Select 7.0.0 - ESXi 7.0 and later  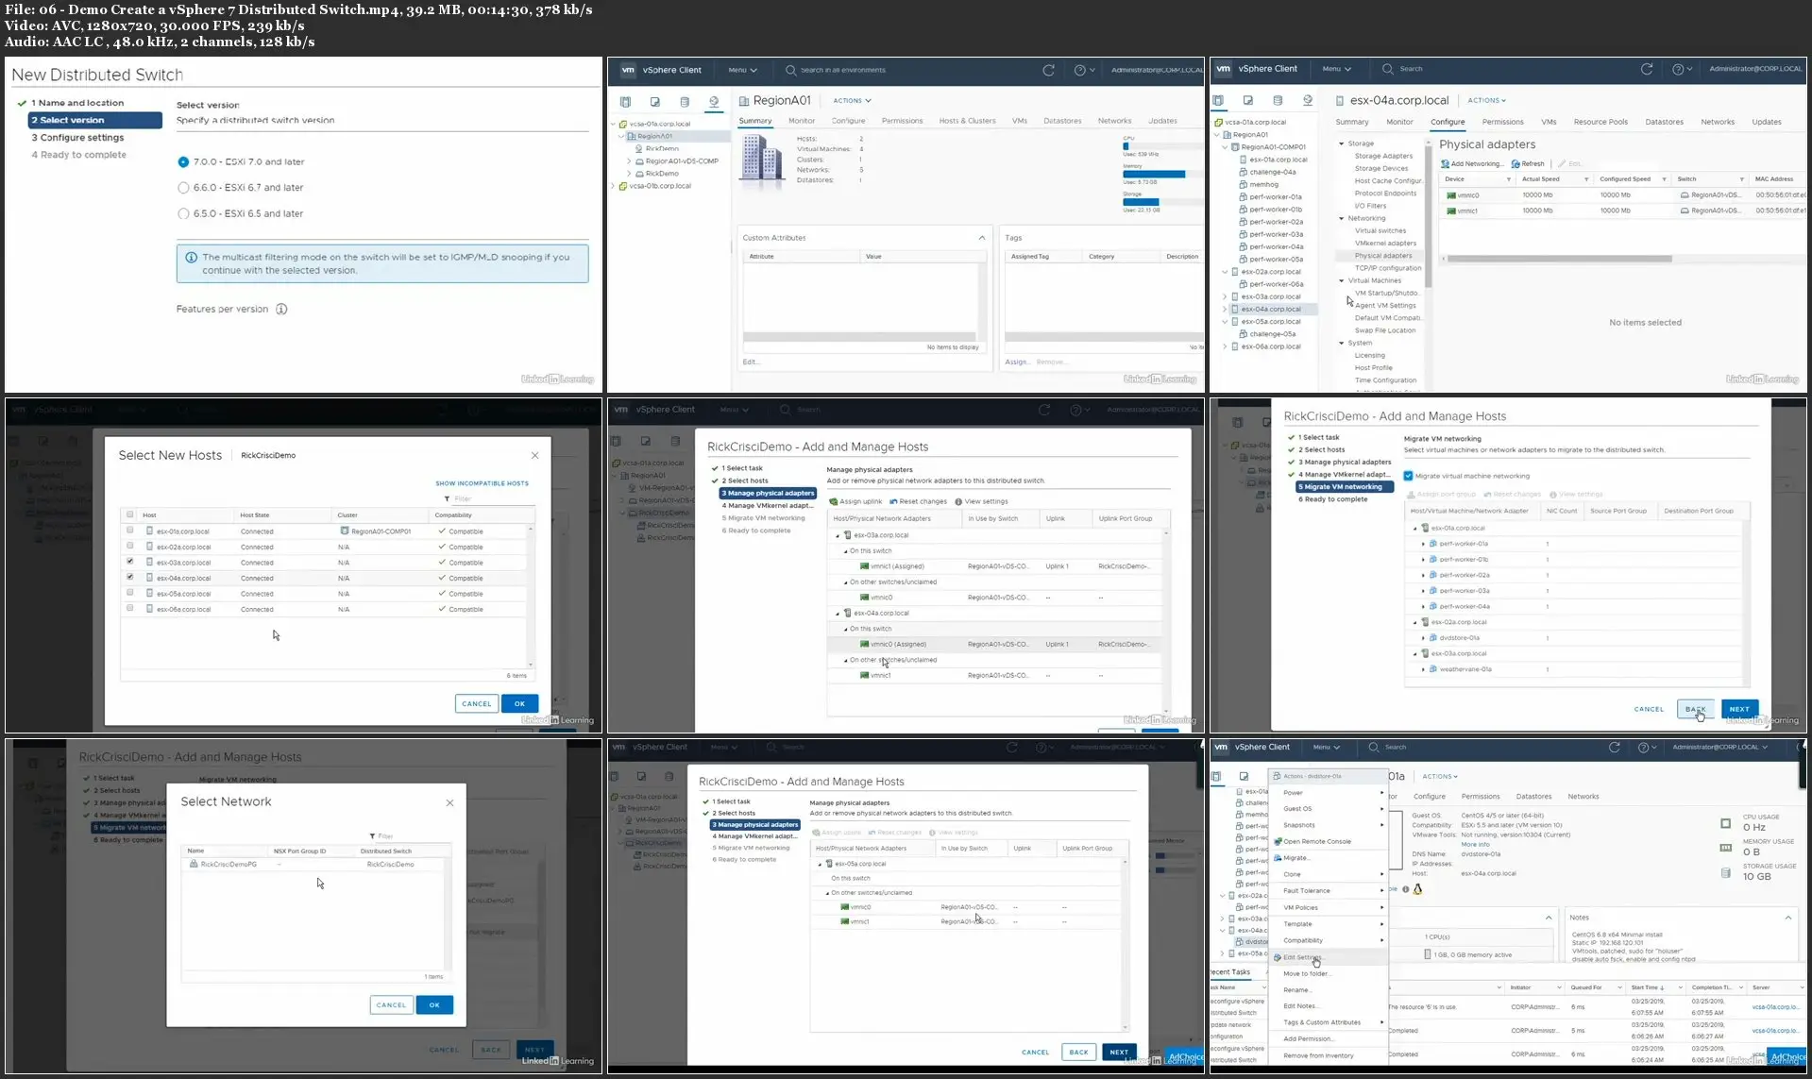pos(183,162)
